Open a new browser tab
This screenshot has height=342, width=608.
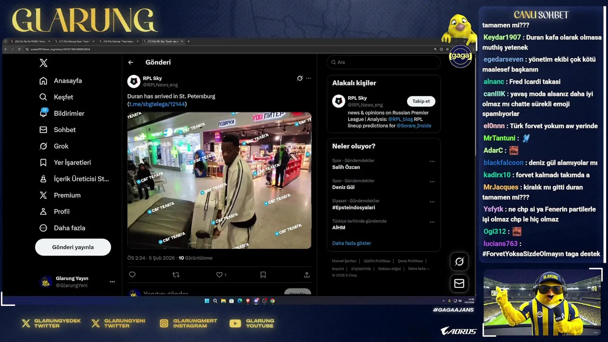click(x=189, y=41)
